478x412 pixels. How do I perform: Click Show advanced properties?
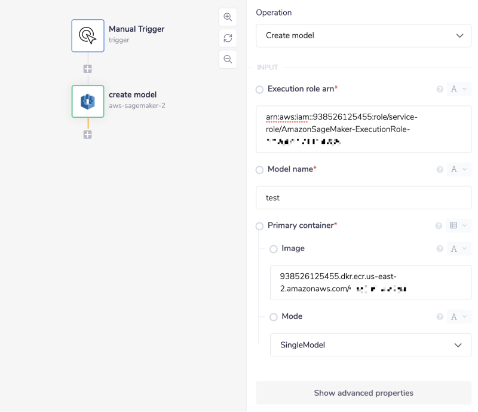(363, 393)
